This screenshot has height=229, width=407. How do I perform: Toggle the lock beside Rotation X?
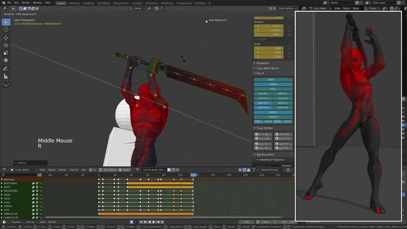coord(289,26)
